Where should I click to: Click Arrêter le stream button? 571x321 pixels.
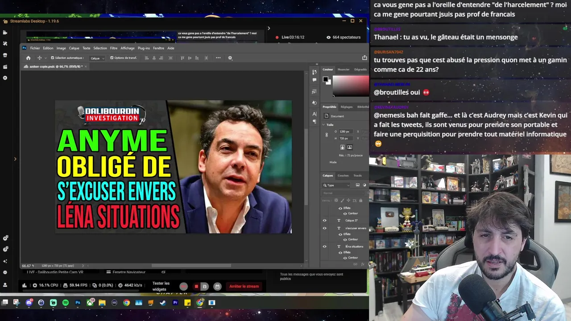(x=244, y=286)
